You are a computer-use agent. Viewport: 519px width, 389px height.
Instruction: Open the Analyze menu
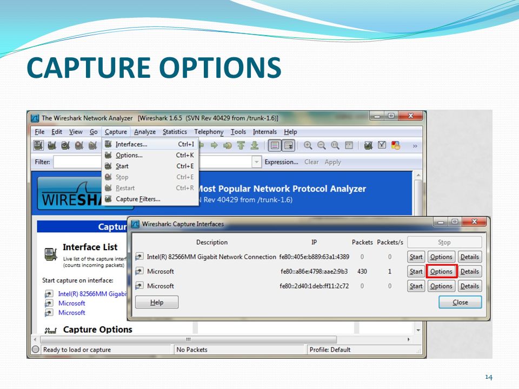point(145,132)
